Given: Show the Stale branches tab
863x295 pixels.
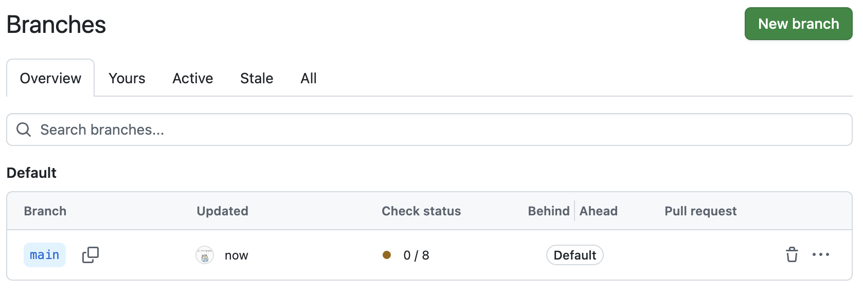Looking at the screenshot, I should pos(257,78).
